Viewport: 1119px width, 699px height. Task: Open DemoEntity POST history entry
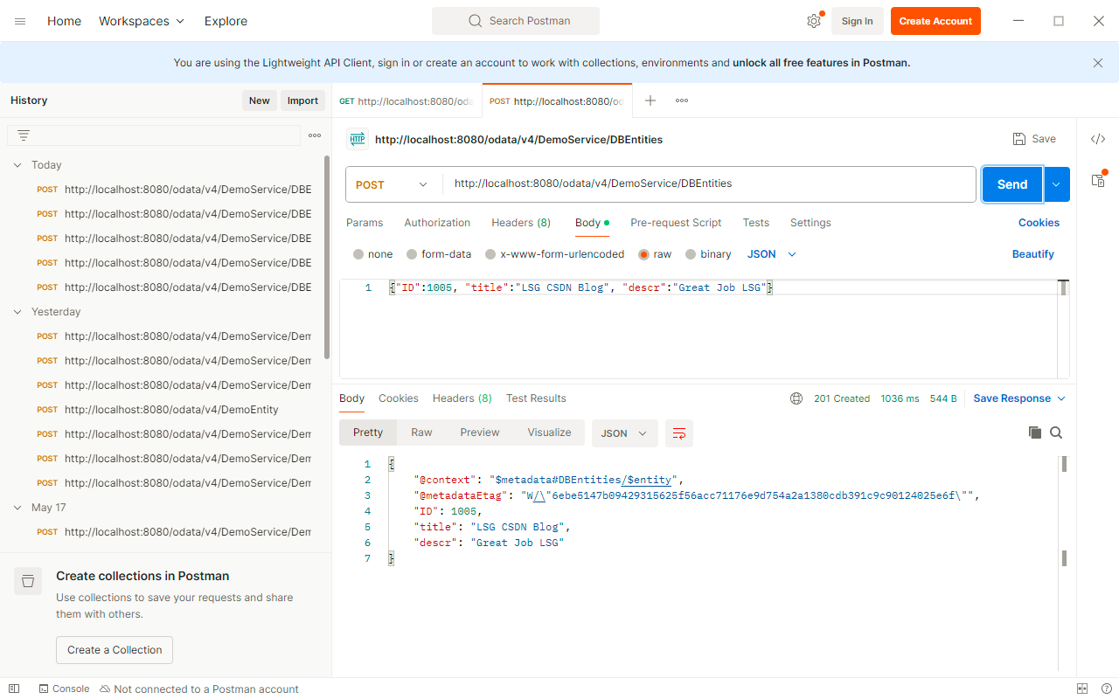click(x=170, y=410)
